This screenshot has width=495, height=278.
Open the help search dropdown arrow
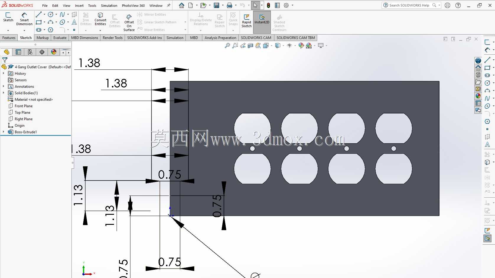(439, 5)
